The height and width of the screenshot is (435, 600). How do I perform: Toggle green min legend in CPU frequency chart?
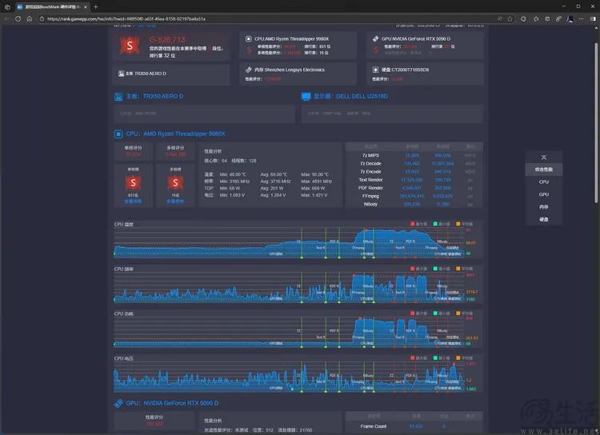(442, 269)
